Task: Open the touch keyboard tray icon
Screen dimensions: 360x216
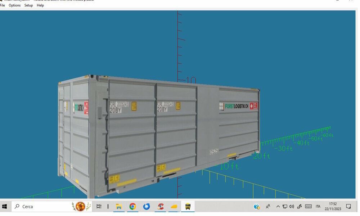Action: pos(309,207)
